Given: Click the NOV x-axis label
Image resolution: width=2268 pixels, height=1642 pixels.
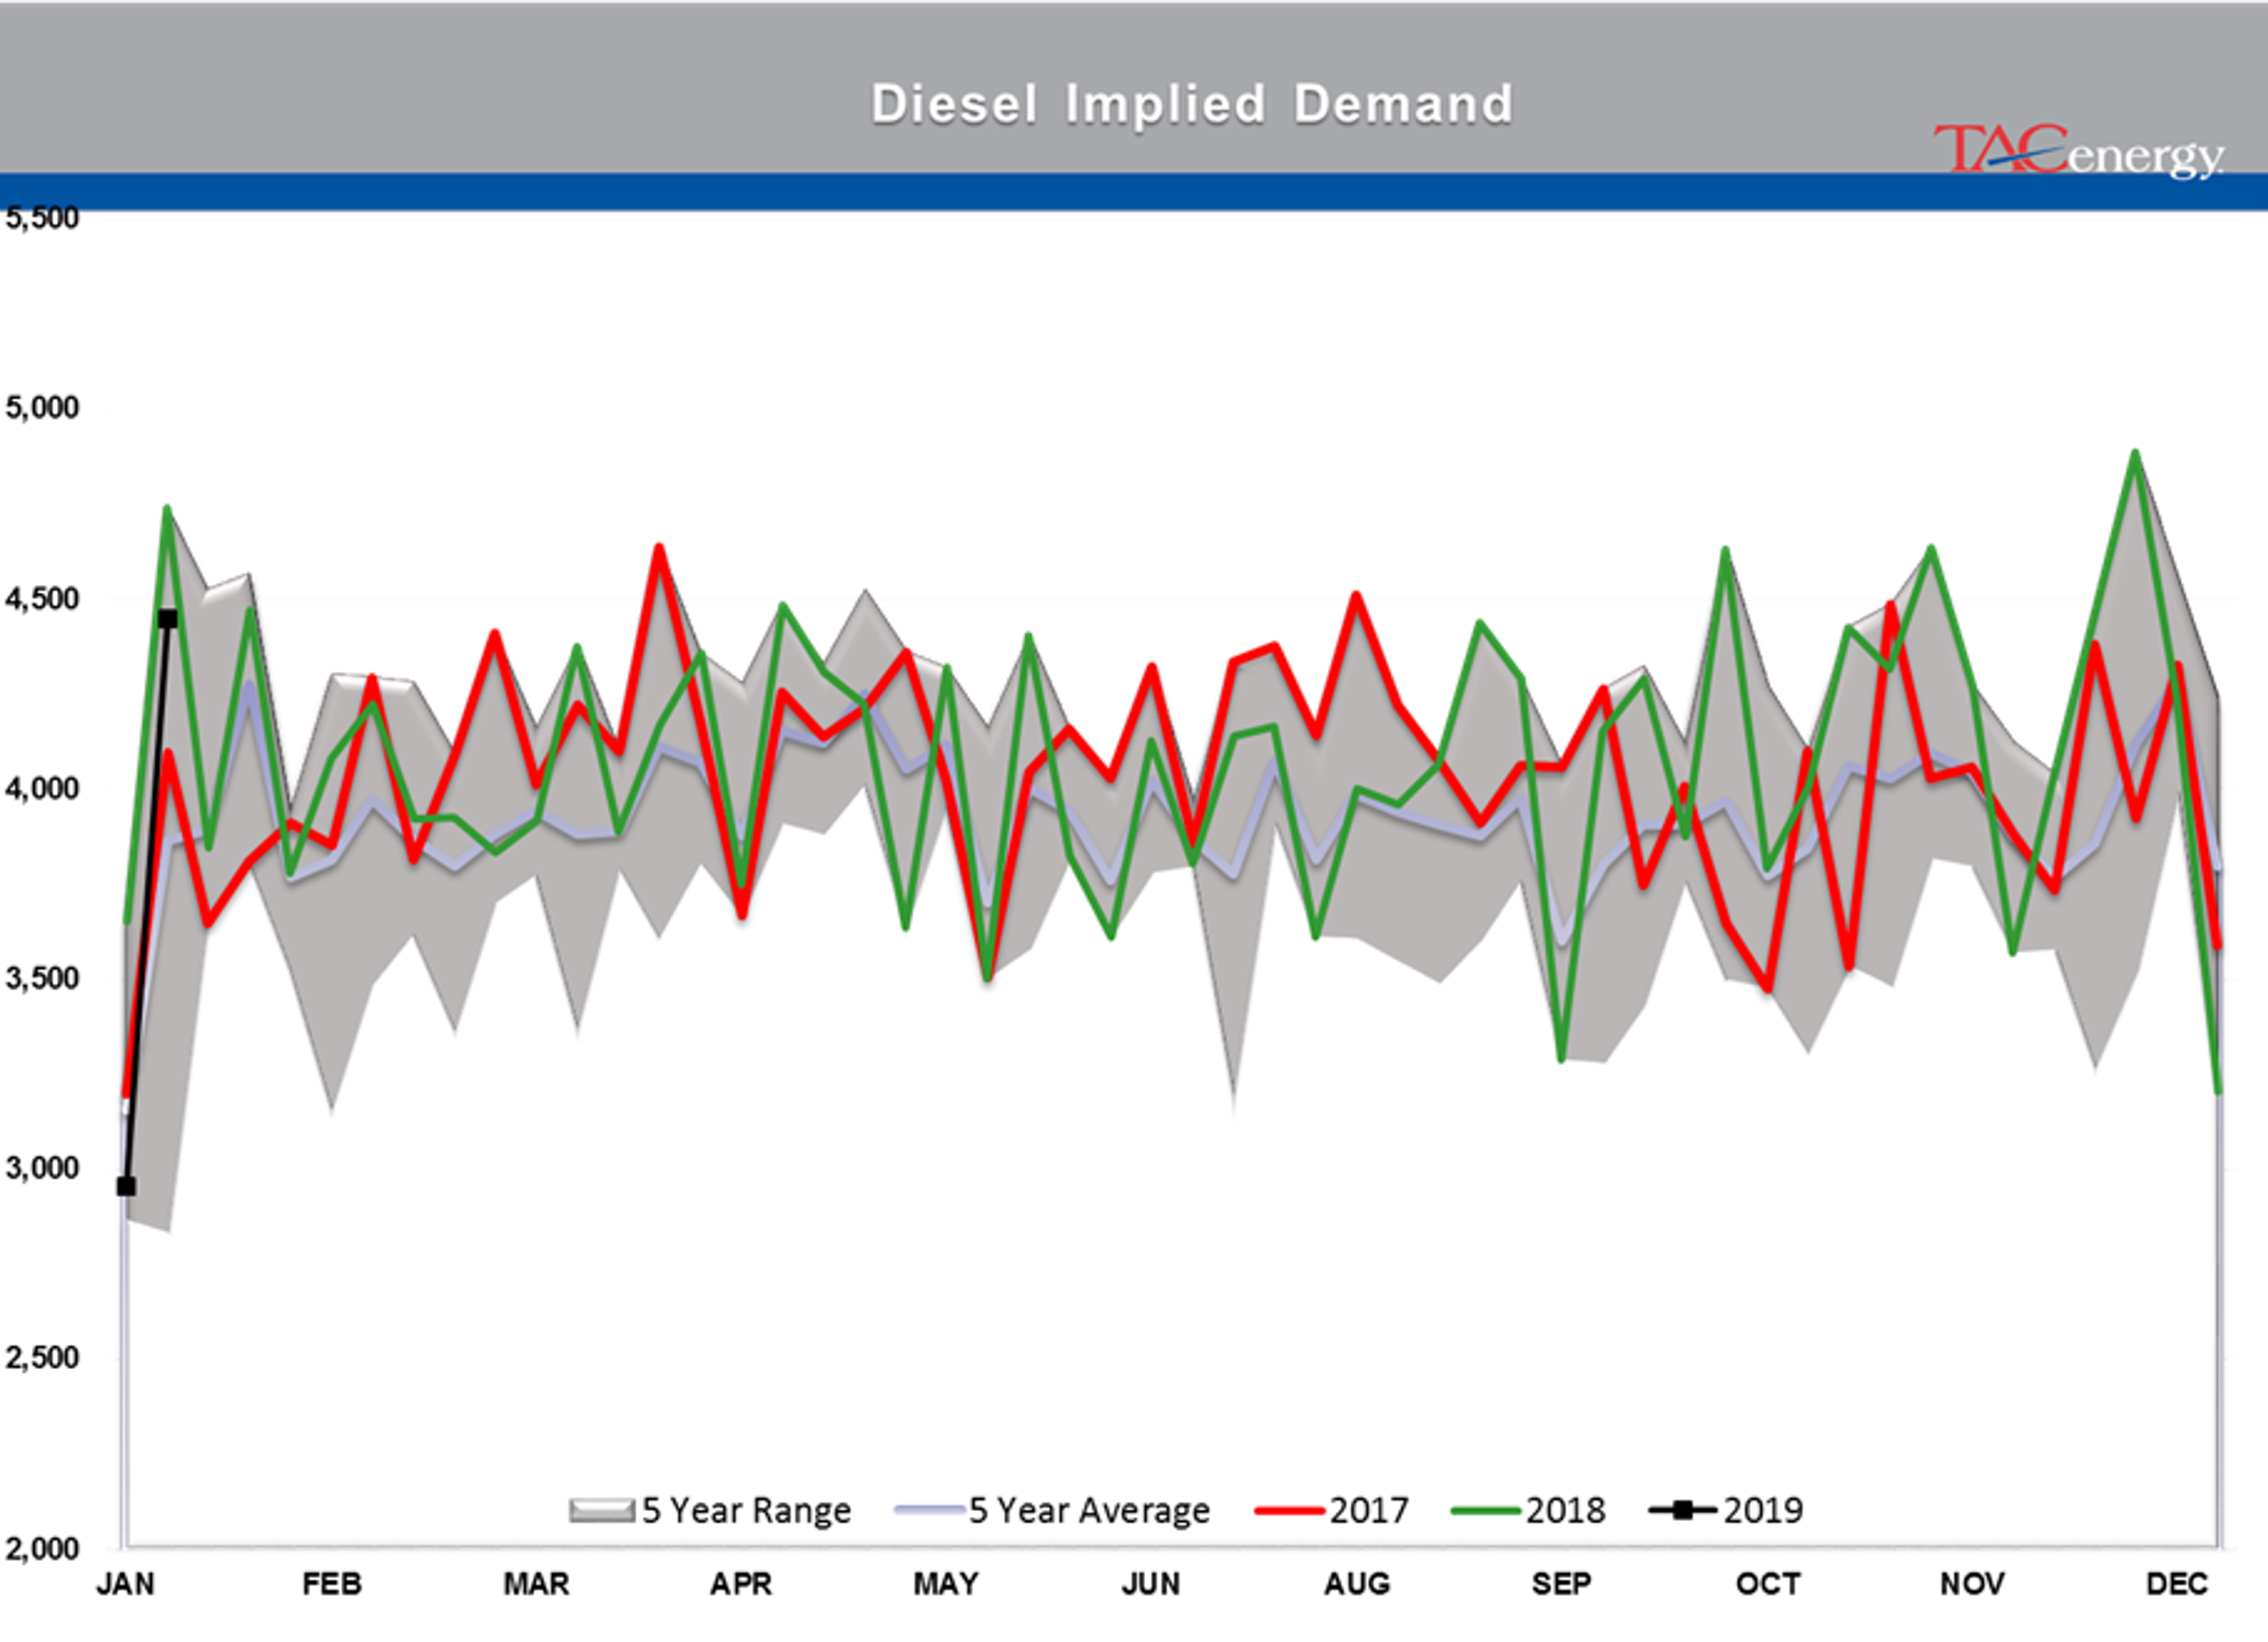Looking at the screenshot, I should coord(1972,1584).
